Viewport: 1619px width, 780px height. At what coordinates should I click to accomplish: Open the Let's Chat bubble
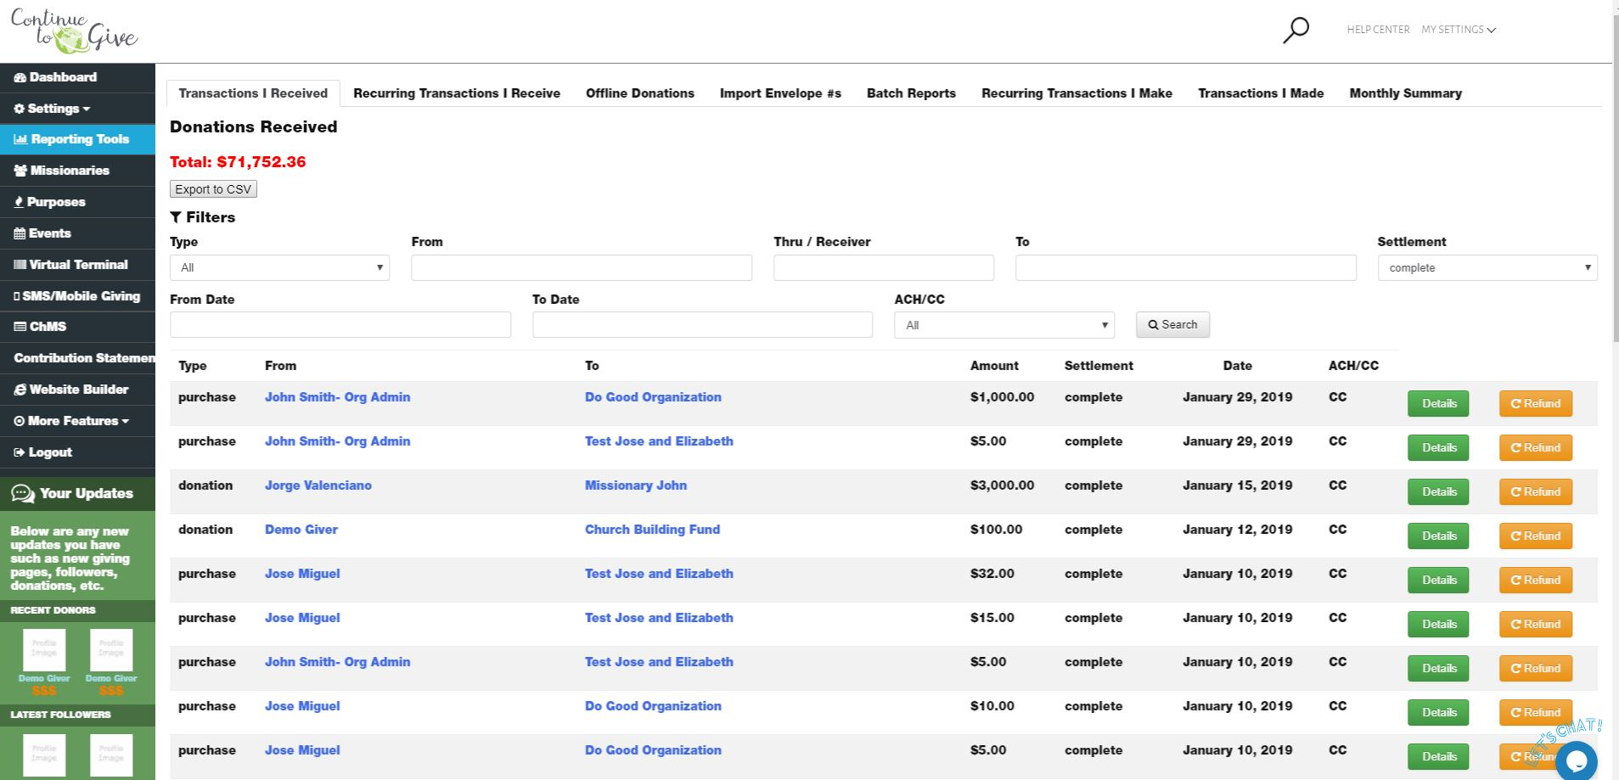click(x=1576, y=760)
